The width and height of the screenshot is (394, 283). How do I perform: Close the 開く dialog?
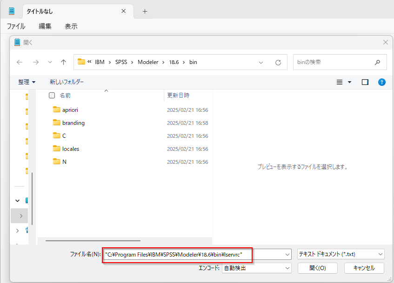click(x=386, y=42)
